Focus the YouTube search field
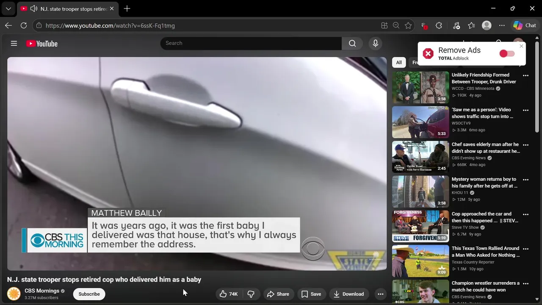This screenshot has height=305, width=542. [251, 43]
